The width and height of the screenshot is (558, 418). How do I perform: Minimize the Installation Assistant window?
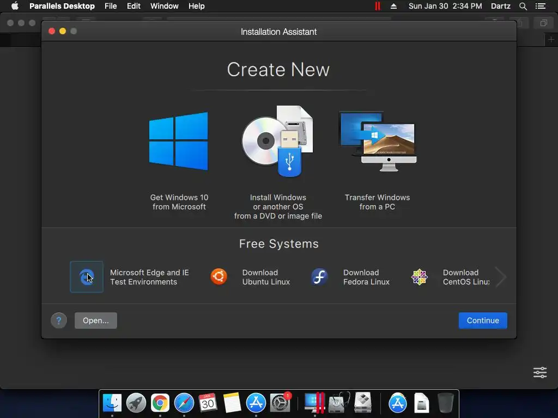[63, 31]
